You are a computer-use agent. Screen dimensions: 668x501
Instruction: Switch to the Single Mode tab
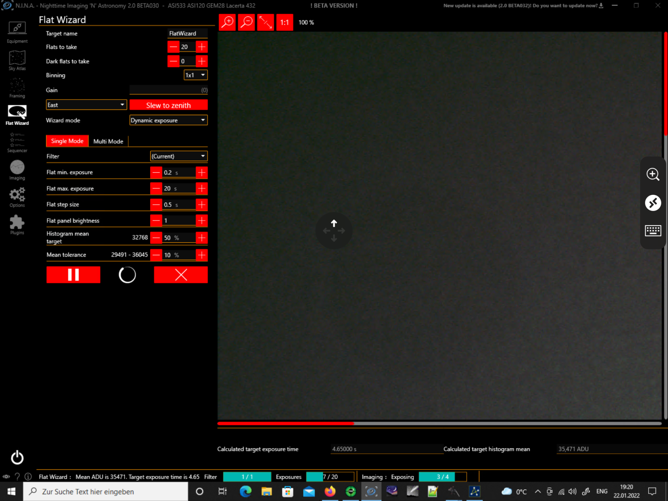point(67,141)
